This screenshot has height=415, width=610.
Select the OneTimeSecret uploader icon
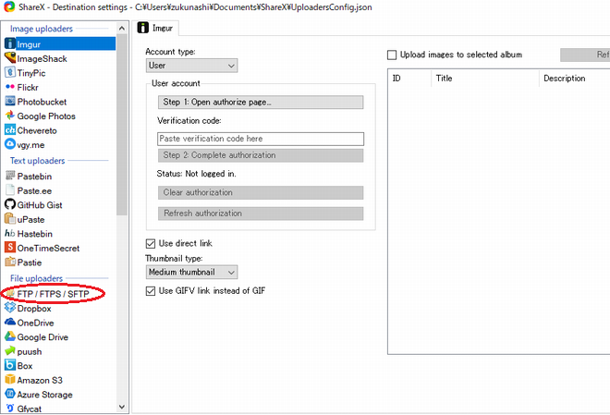[10, 248]
